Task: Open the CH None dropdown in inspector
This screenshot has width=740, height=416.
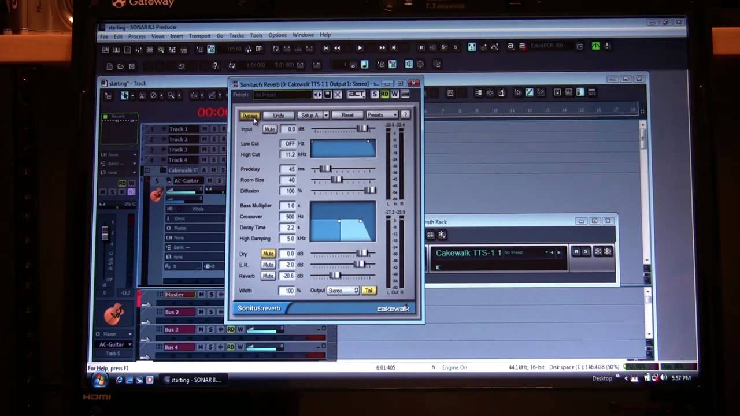Action: 119,155
